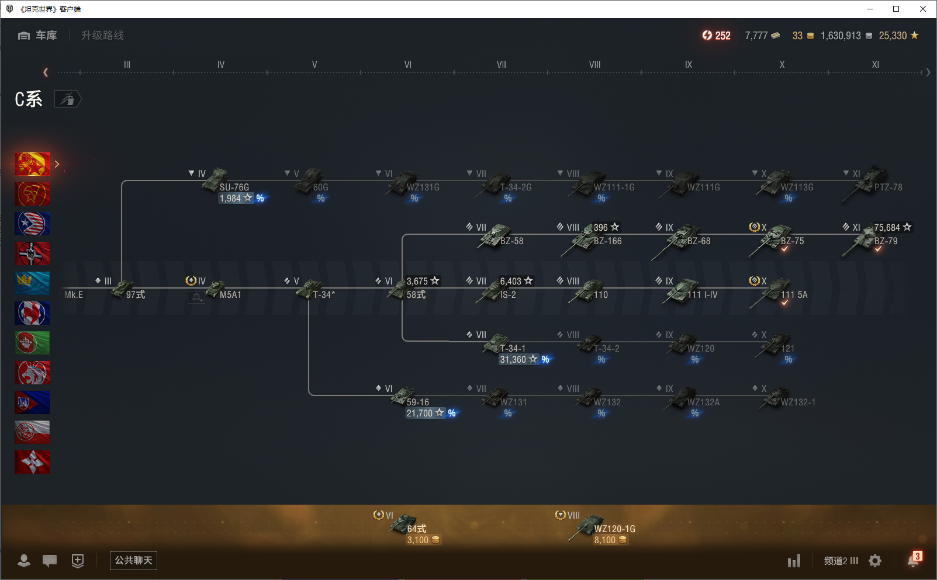This screenshot has height=580, width=937.
Task: Select the Chinese nation flag with yellow star
Action: 32,164
